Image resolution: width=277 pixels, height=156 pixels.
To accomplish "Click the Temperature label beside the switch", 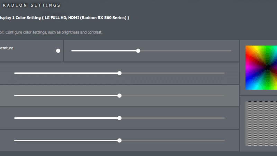I will tap(7, 48).
